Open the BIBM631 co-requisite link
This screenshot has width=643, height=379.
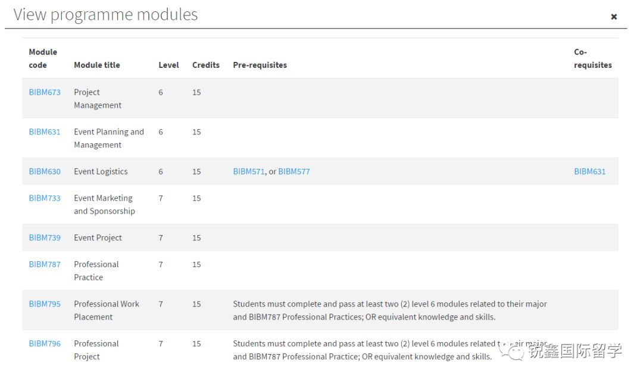pos(589,171)
